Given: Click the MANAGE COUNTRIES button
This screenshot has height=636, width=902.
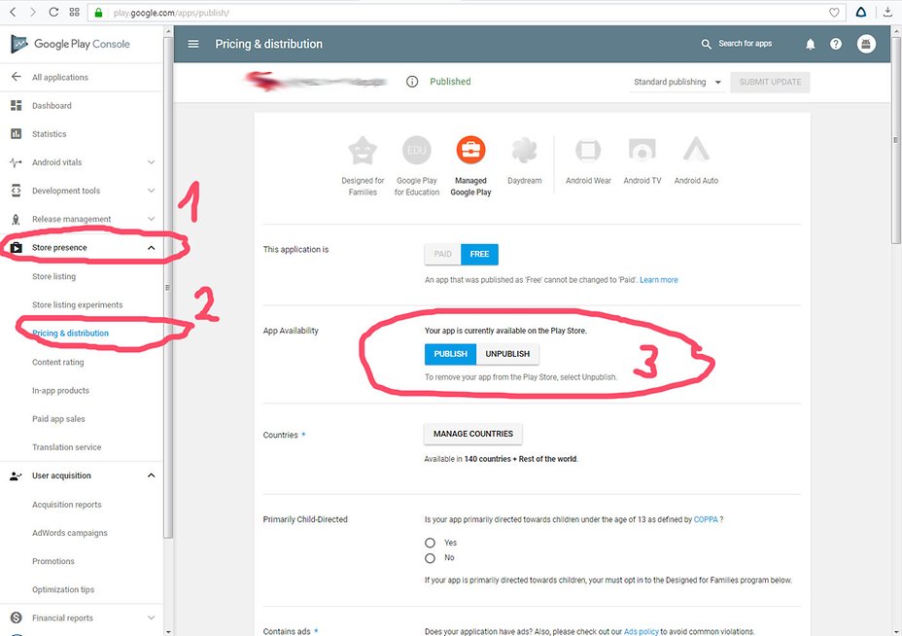Looking at the screenshot, I should (x=472, y=434).
